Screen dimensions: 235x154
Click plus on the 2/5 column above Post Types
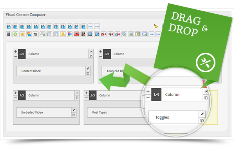tap(86, 93)
